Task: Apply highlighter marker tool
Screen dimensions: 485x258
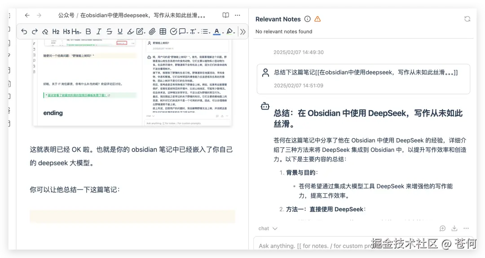Action: 131,31
